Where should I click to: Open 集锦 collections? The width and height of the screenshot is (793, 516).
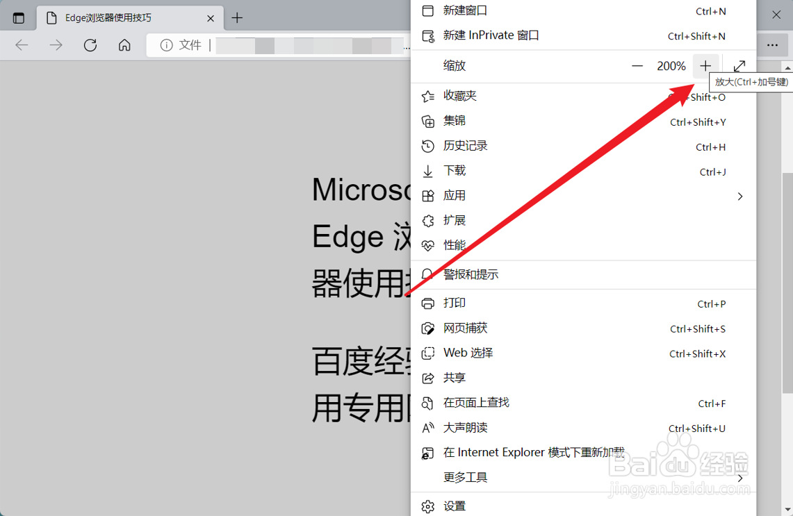point(583,122)
